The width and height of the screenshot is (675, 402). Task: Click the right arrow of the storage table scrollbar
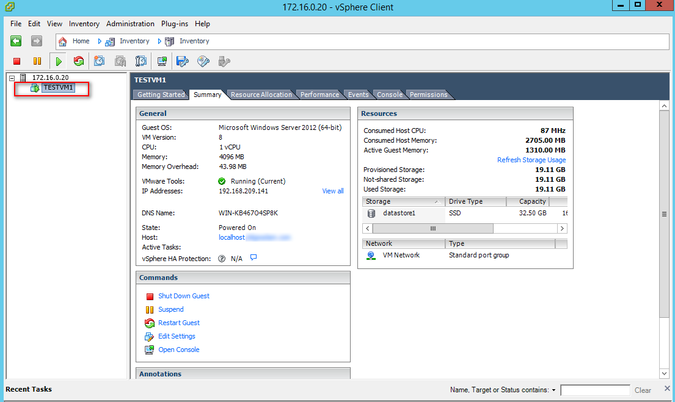click(x=562, y=228)
